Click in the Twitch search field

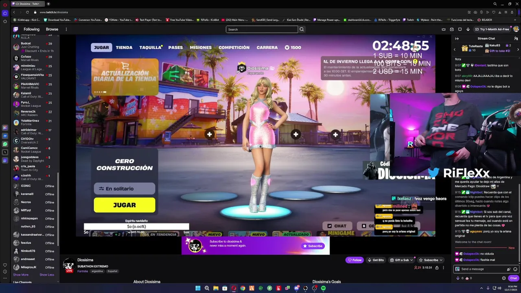[x=262, y=29]
